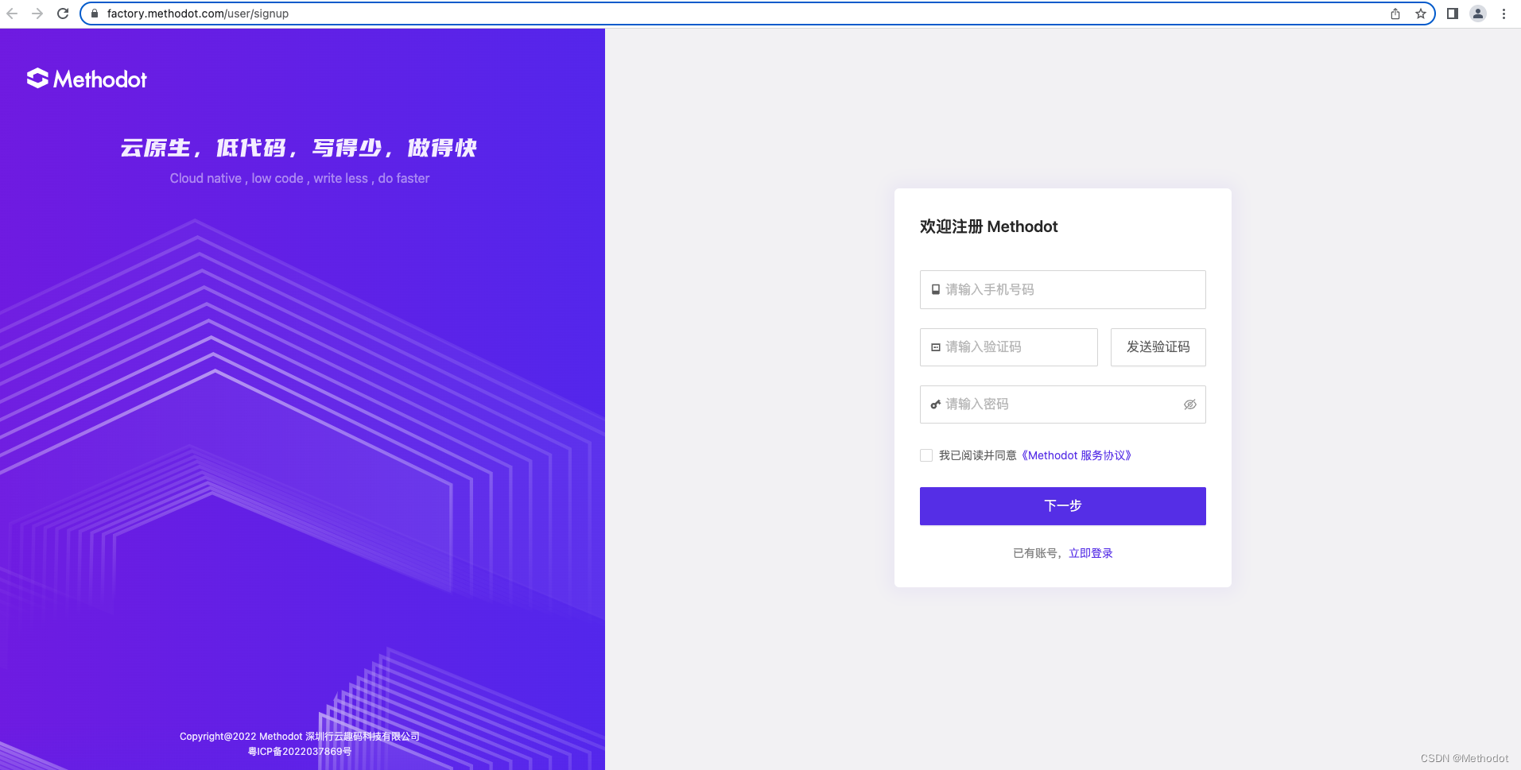1521x770 pixels.
Task: Click the key icon in the password field
Action: [x=936, y=404]
